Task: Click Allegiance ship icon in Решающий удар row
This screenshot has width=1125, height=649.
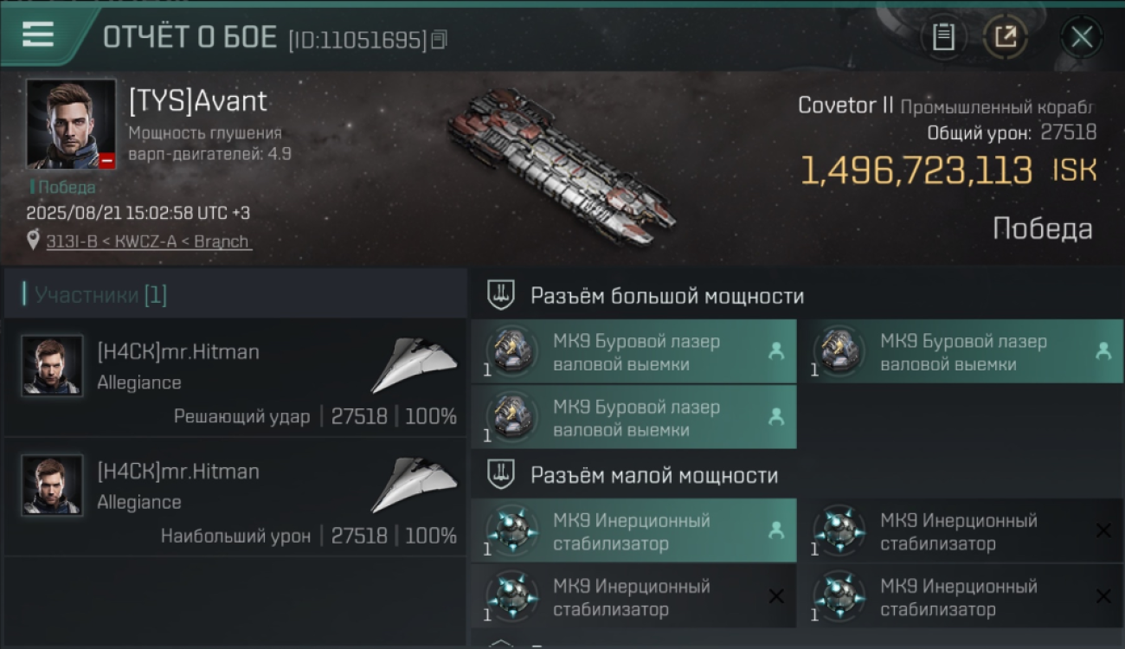Action: 415,364
